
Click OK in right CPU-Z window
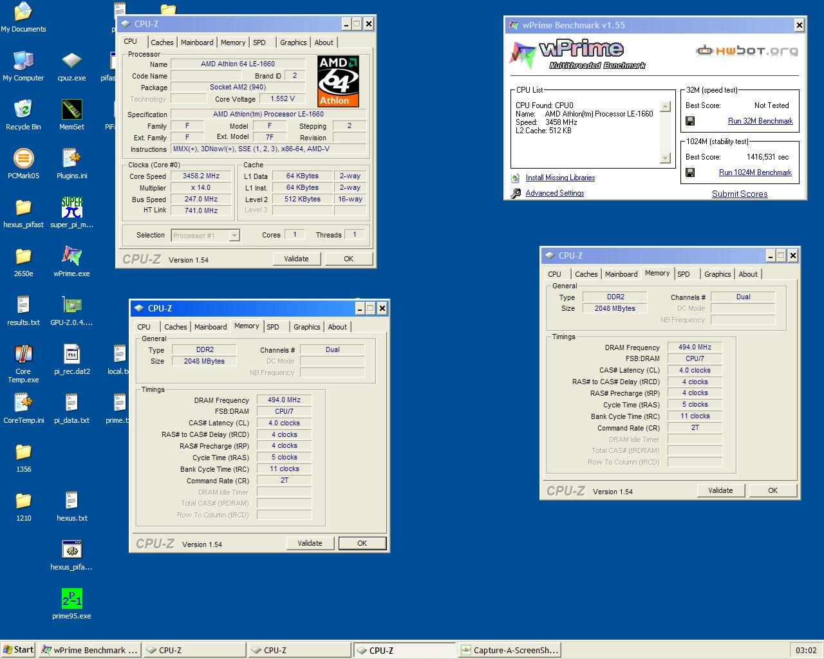[x=772, y=490]
